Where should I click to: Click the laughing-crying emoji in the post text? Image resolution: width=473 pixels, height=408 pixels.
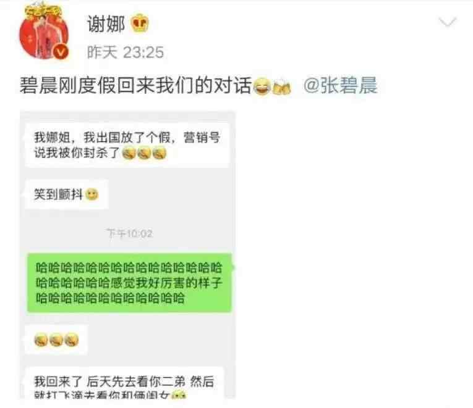[x=262, y=86]
